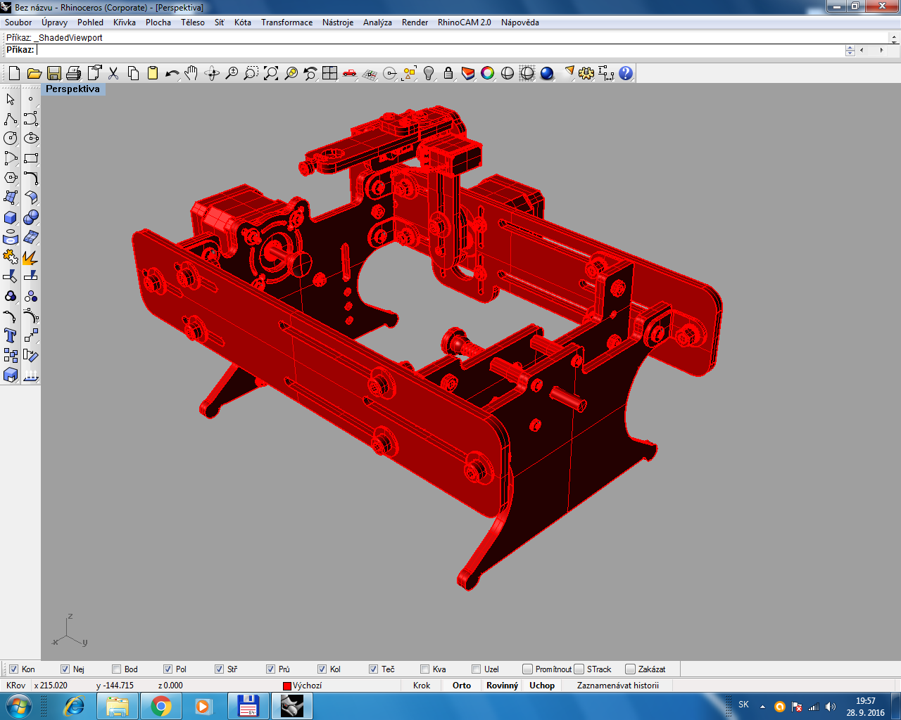
Task: Enable the Bod osnap checkbox
Action: click(117, 669)
